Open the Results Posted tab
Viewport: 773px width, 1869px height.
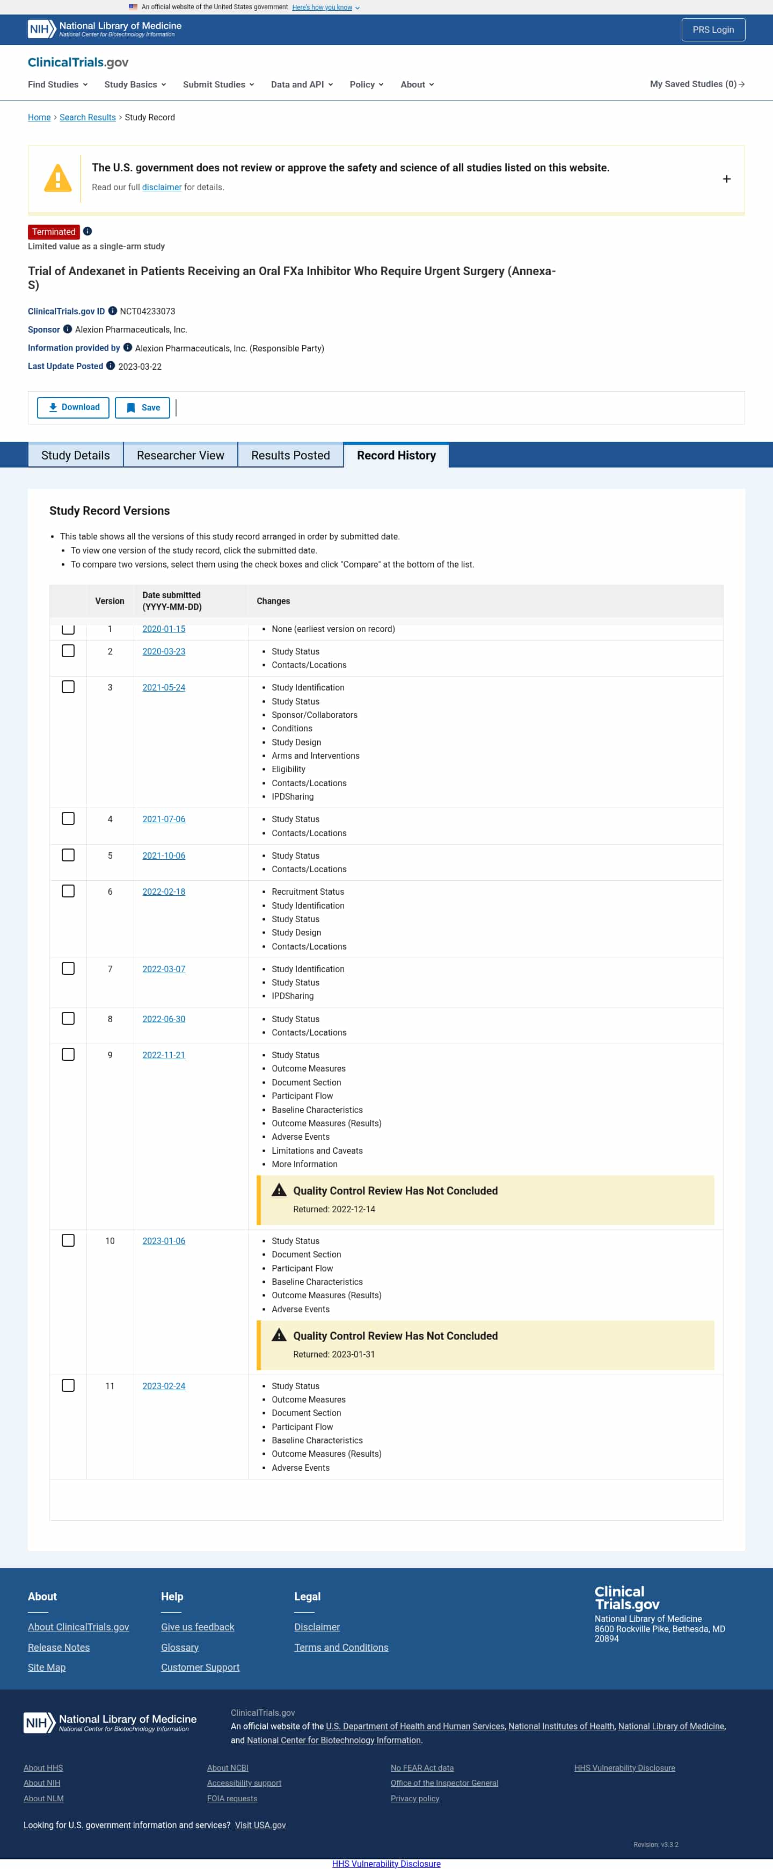290,455
